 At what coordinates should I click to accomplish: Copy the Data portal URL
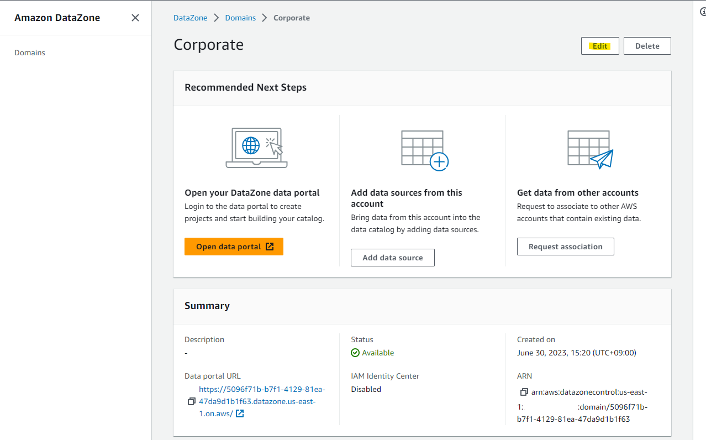[x=192, y=401]
